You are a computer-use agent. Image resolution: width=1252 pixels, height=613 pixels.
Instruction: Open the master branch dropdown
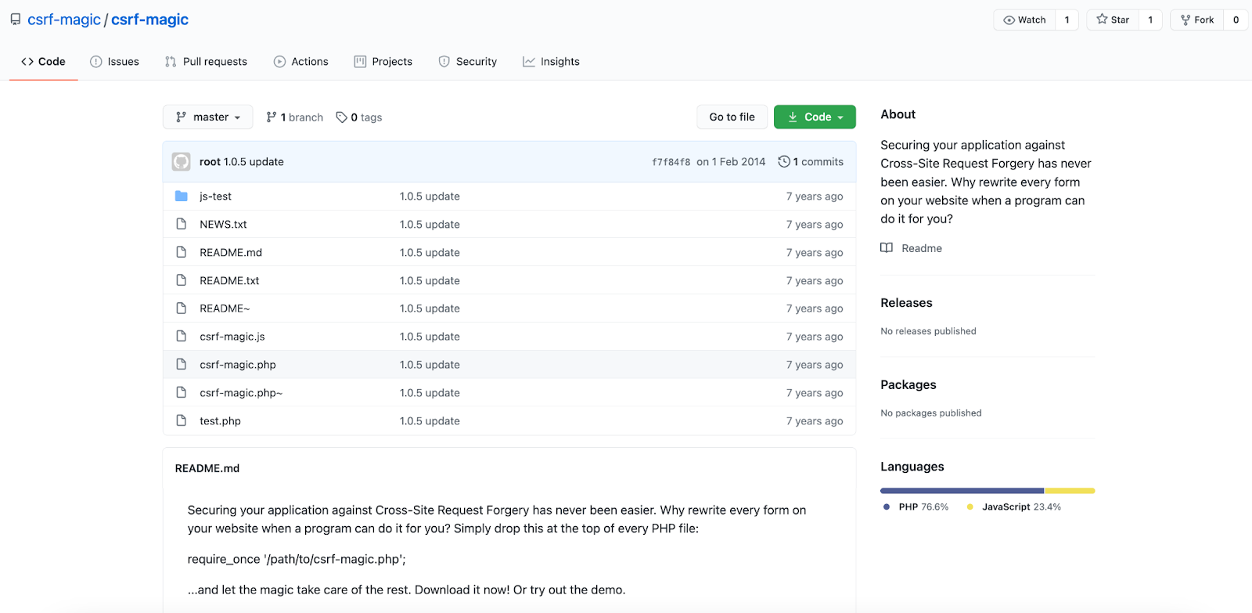(208, 117)
